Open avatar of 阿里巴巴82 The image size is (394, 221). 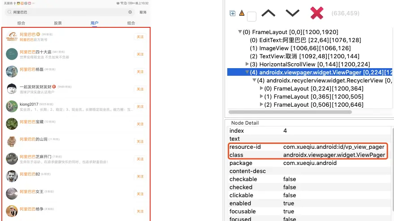coord(12,177)
